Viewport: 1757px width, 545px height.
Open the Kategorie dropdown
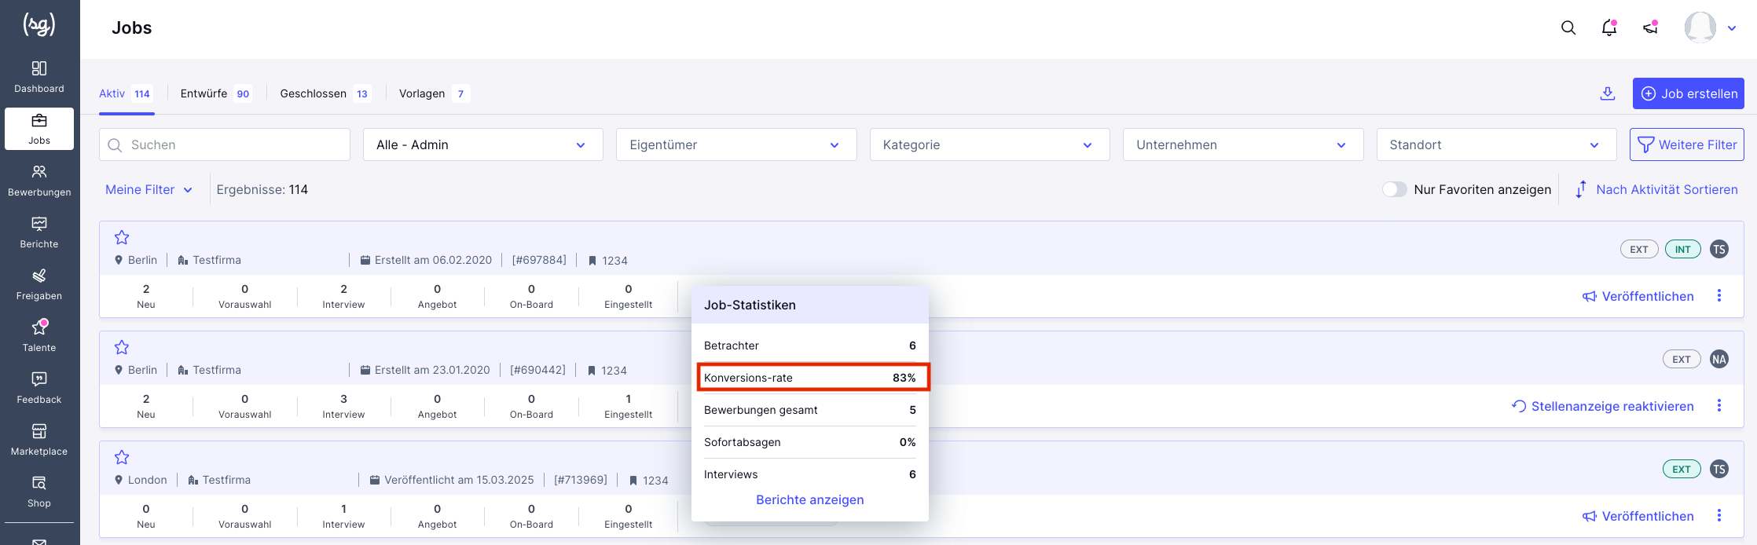pos(990,144)
